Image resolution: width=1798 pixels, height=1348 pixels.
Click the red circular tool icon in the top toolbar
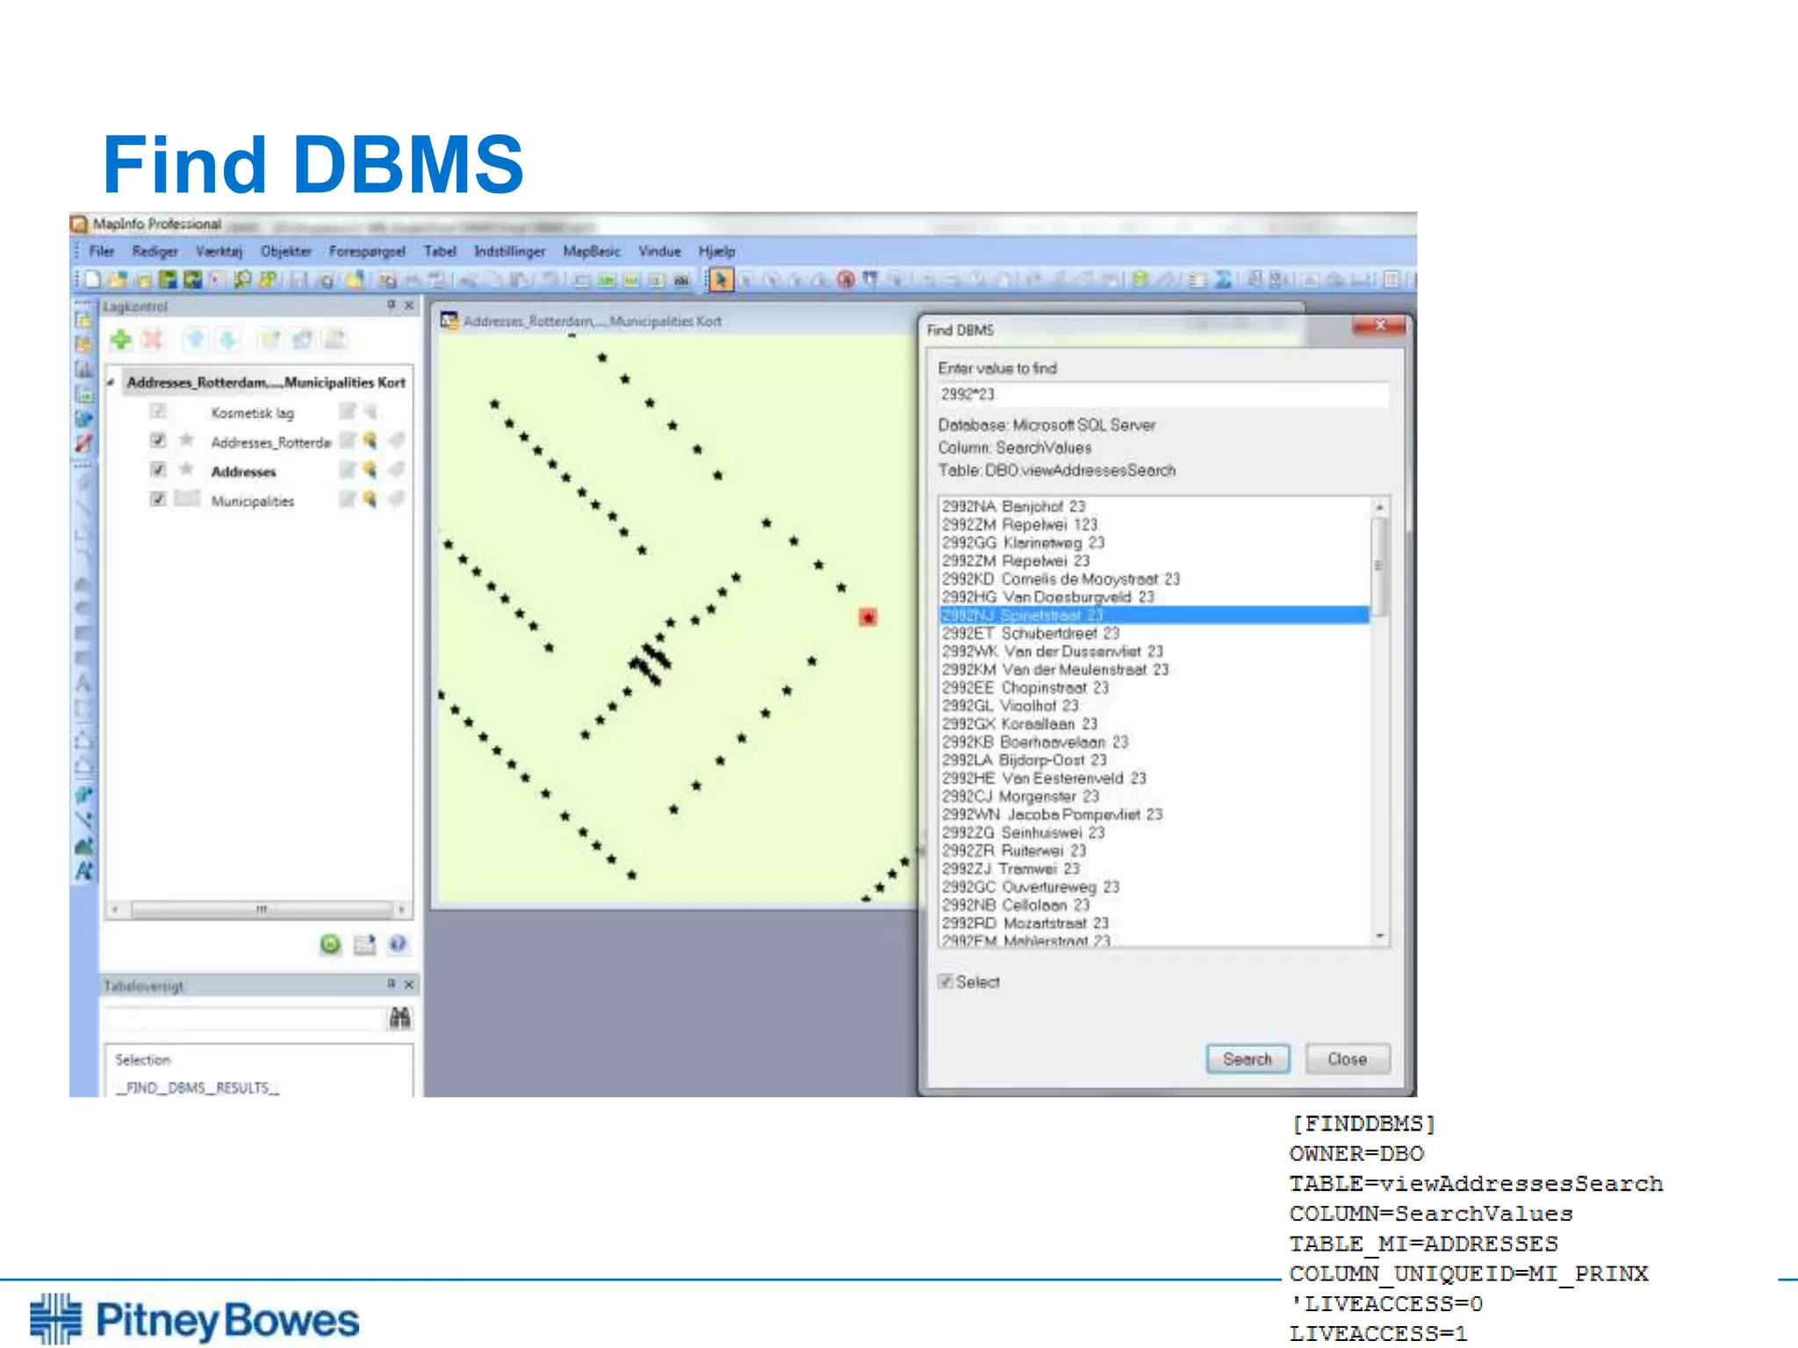click(x=845, y=280)
